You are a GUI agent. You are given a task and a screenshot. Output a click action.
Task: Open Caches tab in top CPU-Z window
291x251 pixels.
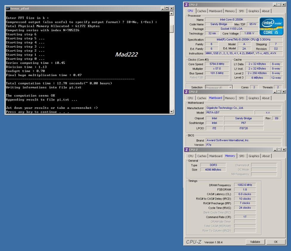pos(201,11)
